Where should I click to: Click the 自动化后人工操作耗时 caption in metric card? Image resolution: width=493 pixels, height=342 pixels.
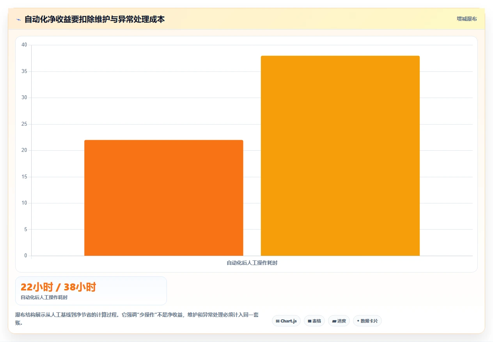click(x=44, y=297)
